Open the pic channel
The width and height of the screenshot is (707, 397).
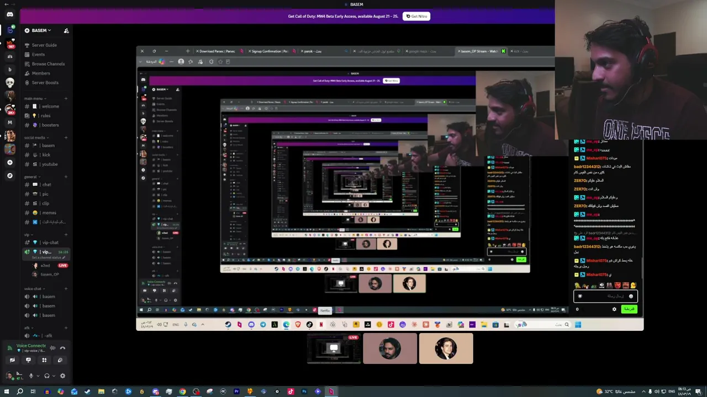click(46, 194)
